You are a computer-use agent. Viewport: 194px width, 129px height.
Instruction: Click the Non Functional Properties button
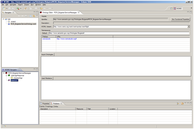pyautogui.click(x=180, y=19)
